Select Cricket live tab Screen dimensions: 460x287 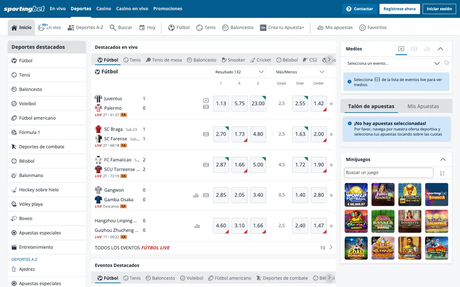[x=261, y=60]
